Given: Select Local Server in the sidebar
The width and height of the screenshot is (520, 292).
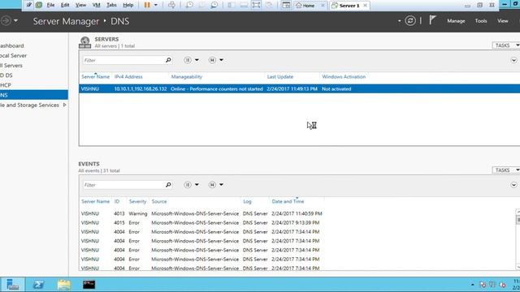Looking at the screenshot, I should click(x=13, y=56).
